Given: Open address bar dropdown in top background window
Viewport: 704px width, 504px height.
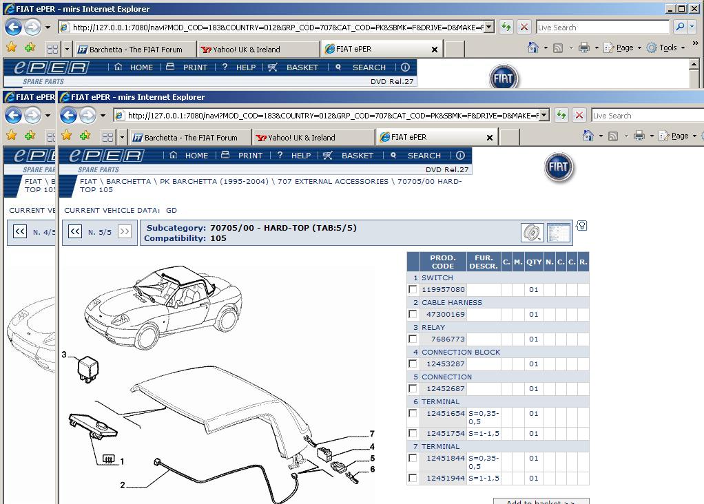Looking at the screenshot, I should [x=489, y=27].
